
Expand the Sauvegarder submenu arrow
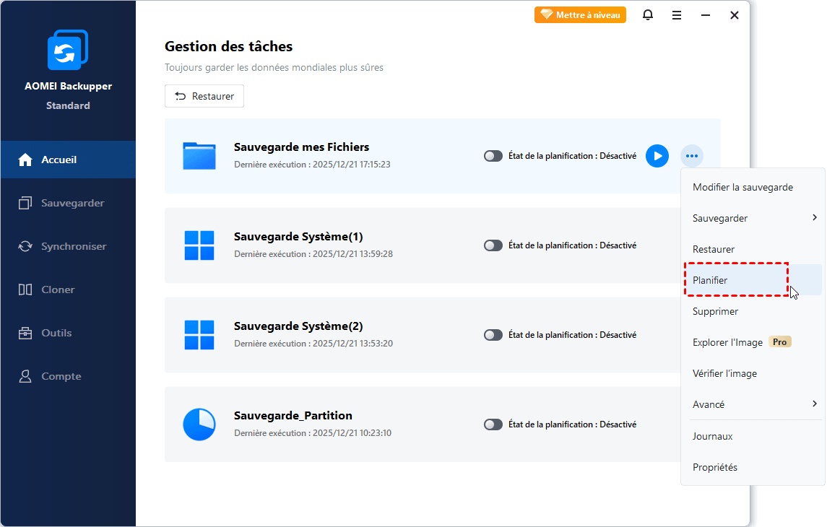coord(814,217)
